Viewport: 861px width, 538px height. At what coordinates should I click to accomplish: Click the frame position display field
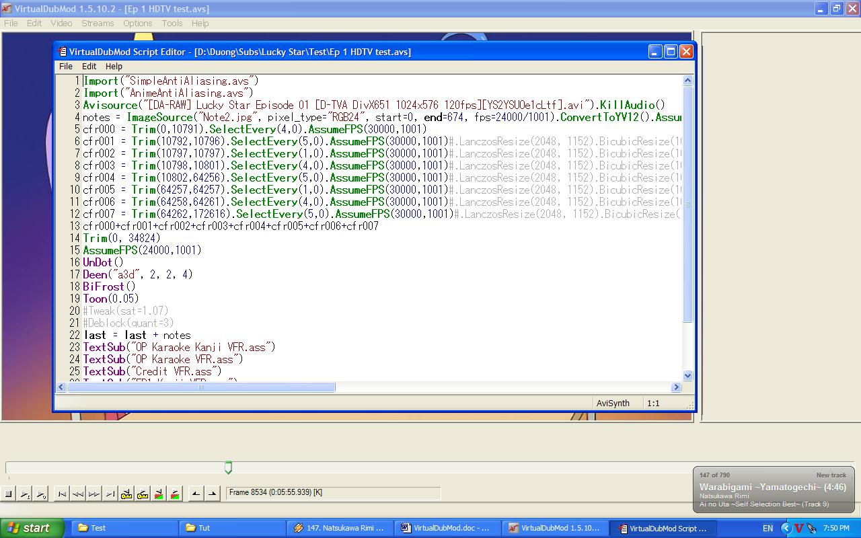(x=333, y=493)
